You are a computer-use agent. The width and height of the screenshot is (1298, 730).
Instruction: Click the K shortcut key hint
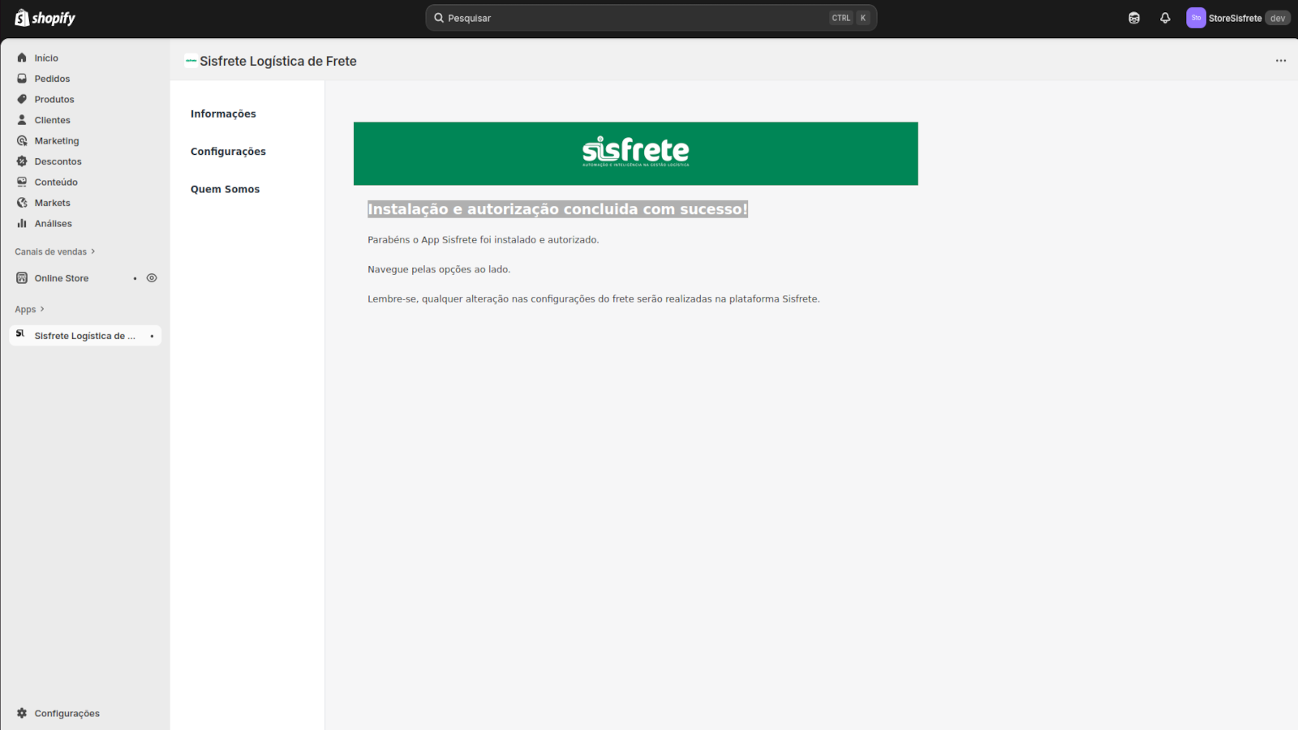click(x=863, y=18)
